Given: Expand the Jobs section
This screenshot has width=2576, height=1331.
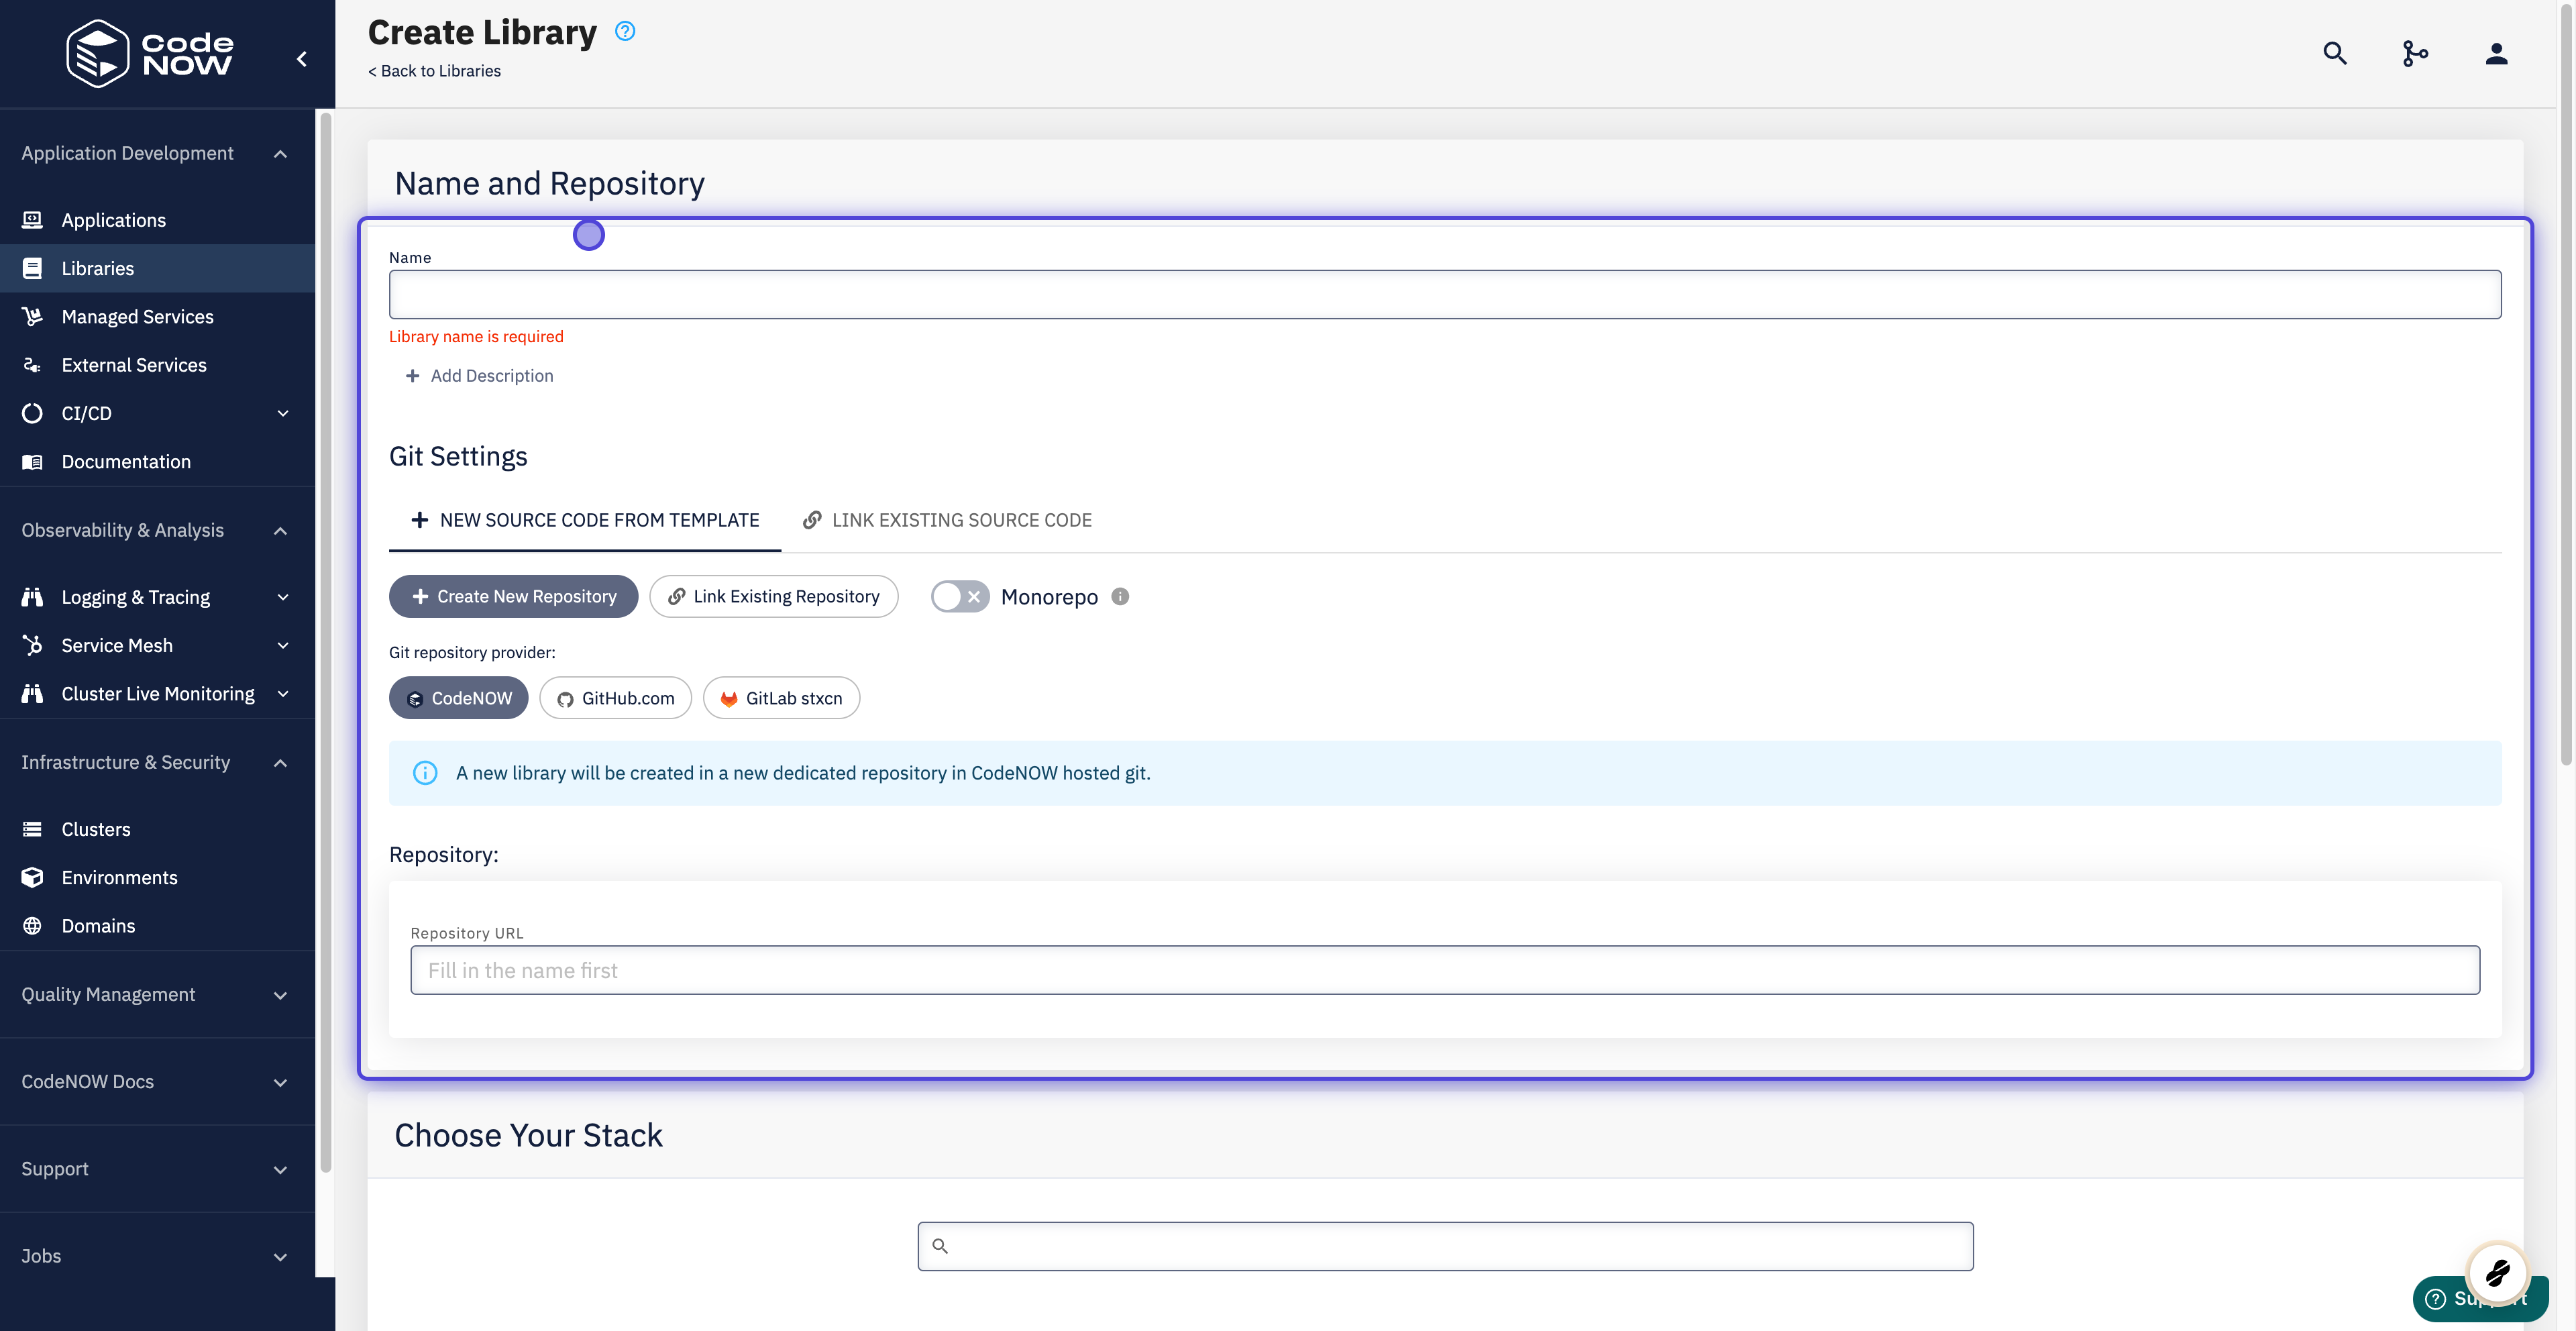Looking at the screenshot, I should coord(281,1257).
